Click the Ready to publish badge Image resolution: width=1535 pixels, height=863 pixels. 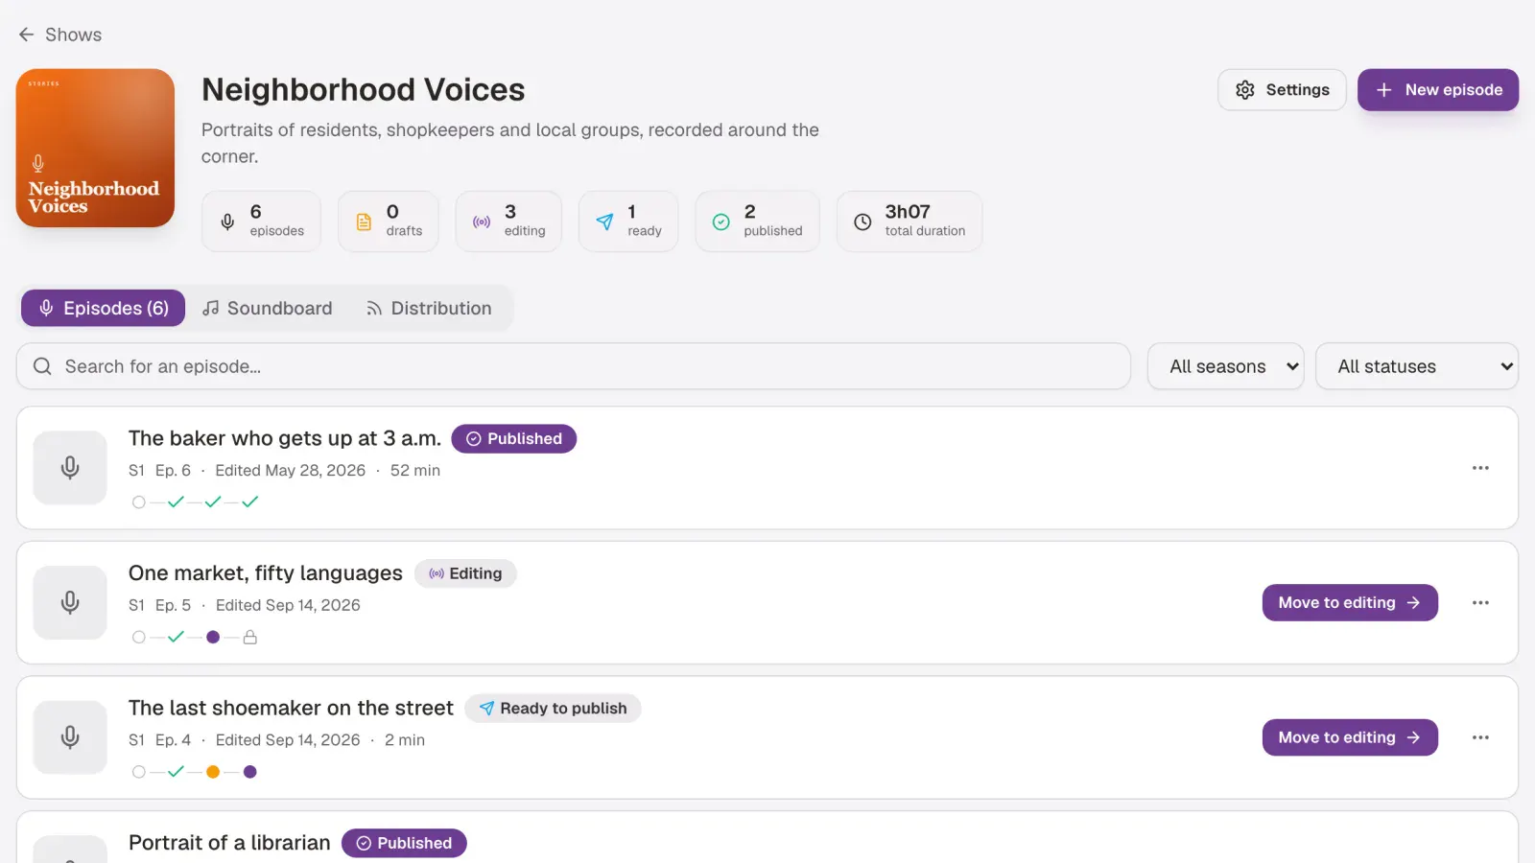coord(554,708)
